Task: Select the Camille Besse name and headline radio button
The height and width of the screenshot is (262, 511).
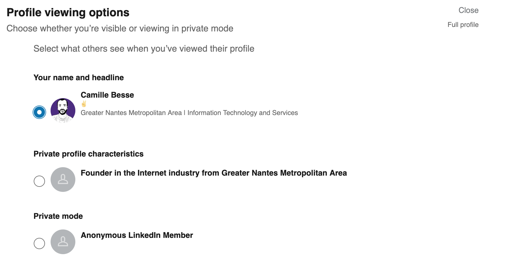Action: [x=39, y=112]
